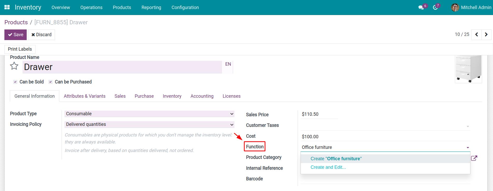
Task: Save the product changes
Action: point(16,35)
